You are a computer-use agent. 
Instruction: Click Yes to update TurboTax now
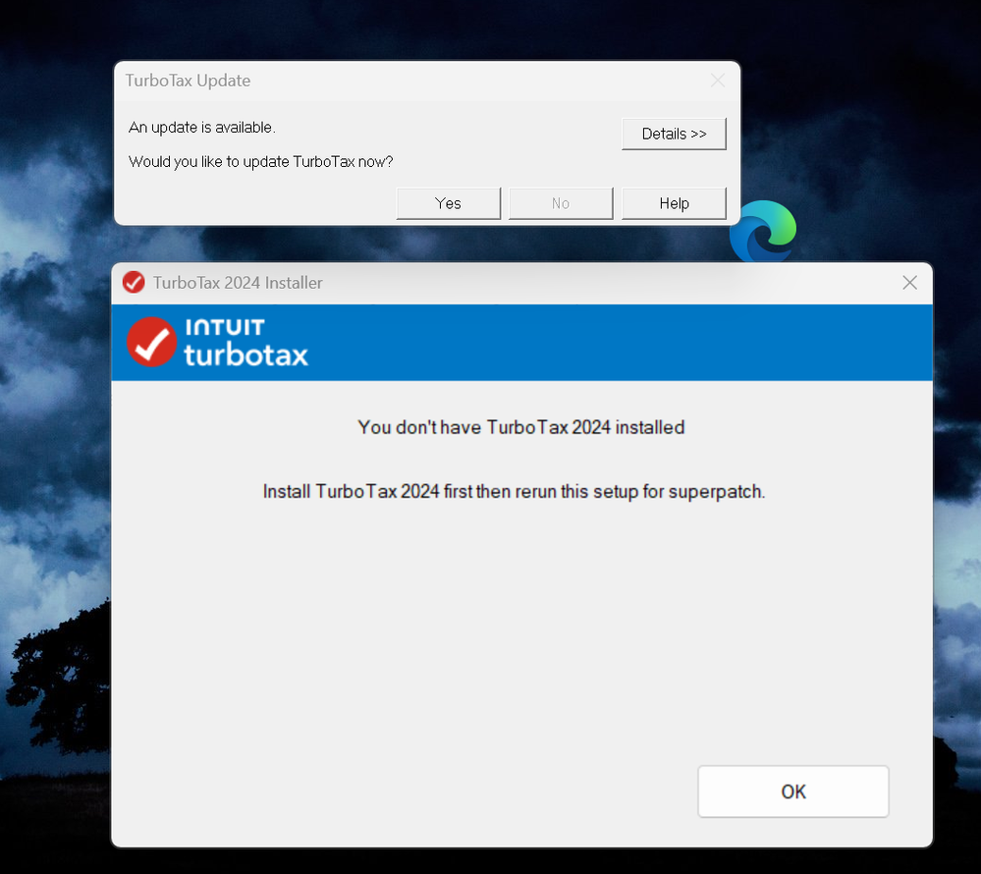tap(448, 203)
